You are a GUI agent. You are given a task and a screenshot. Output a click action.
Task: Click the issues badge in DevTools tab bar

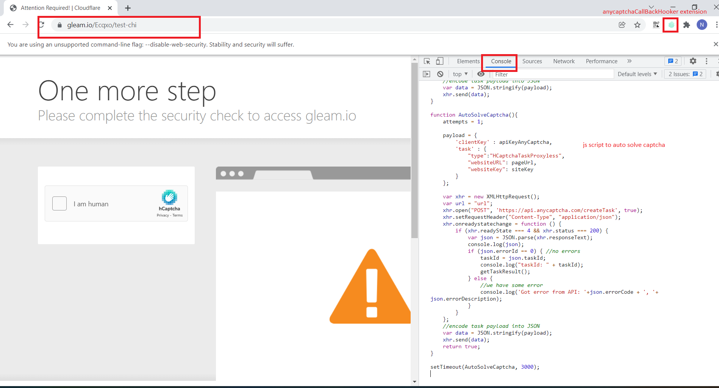point(673,61)
